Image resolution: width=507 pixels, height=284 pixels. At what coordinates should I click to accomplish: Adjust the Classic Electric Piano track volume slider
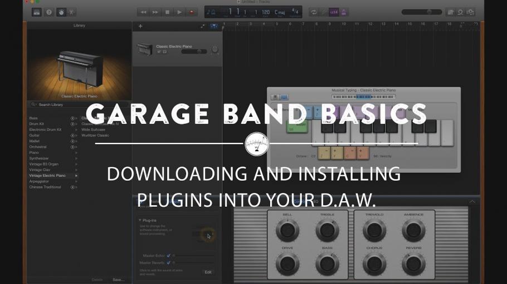tap(194, 51)
